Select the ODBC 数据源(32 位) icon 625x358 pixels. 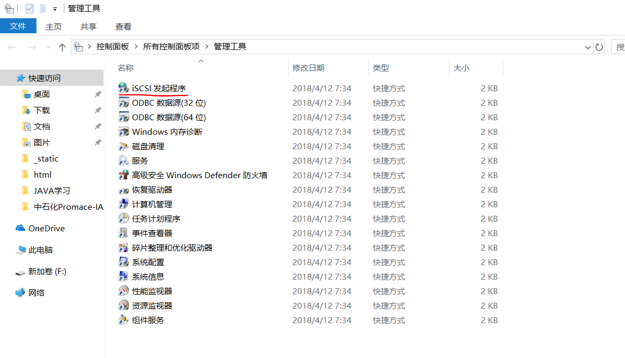[x=123, y=103]
